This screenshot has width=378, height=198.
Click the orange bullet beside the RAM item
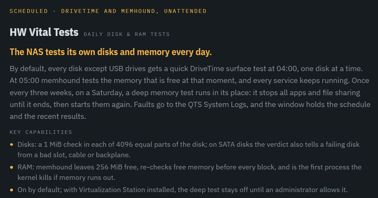[12, 167]
